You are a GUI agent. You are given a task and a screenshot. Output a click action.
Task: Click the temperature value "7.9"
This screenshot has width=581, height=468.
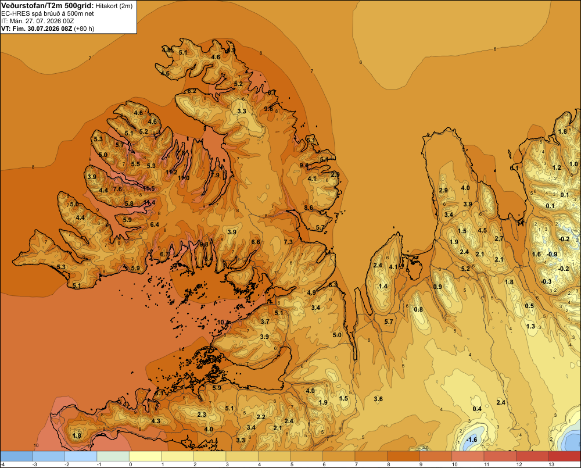point(216,175)
